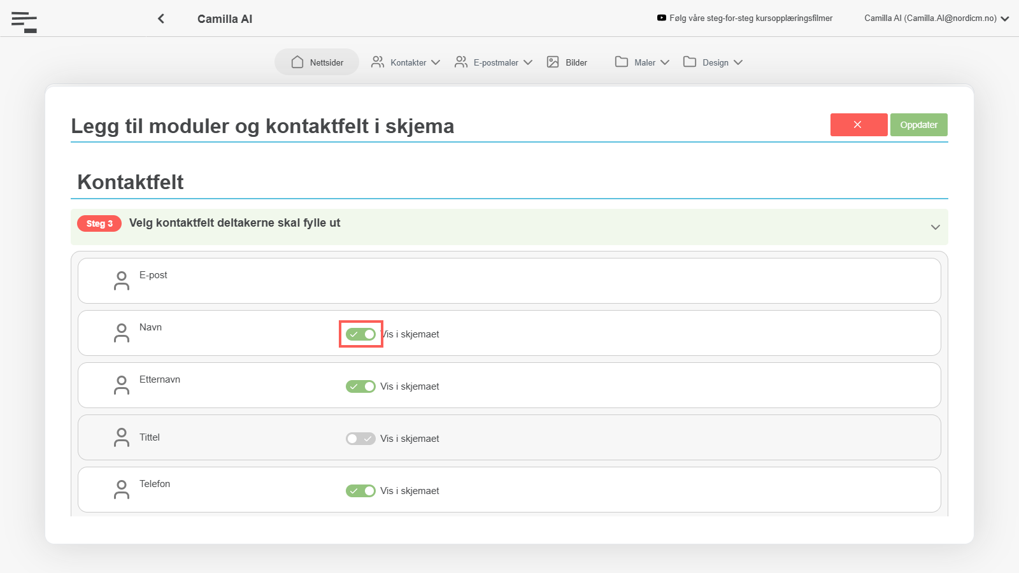Click the green Oppdater button
The height and width of the screenshot is (573, 1019).
tap(919, 125)
